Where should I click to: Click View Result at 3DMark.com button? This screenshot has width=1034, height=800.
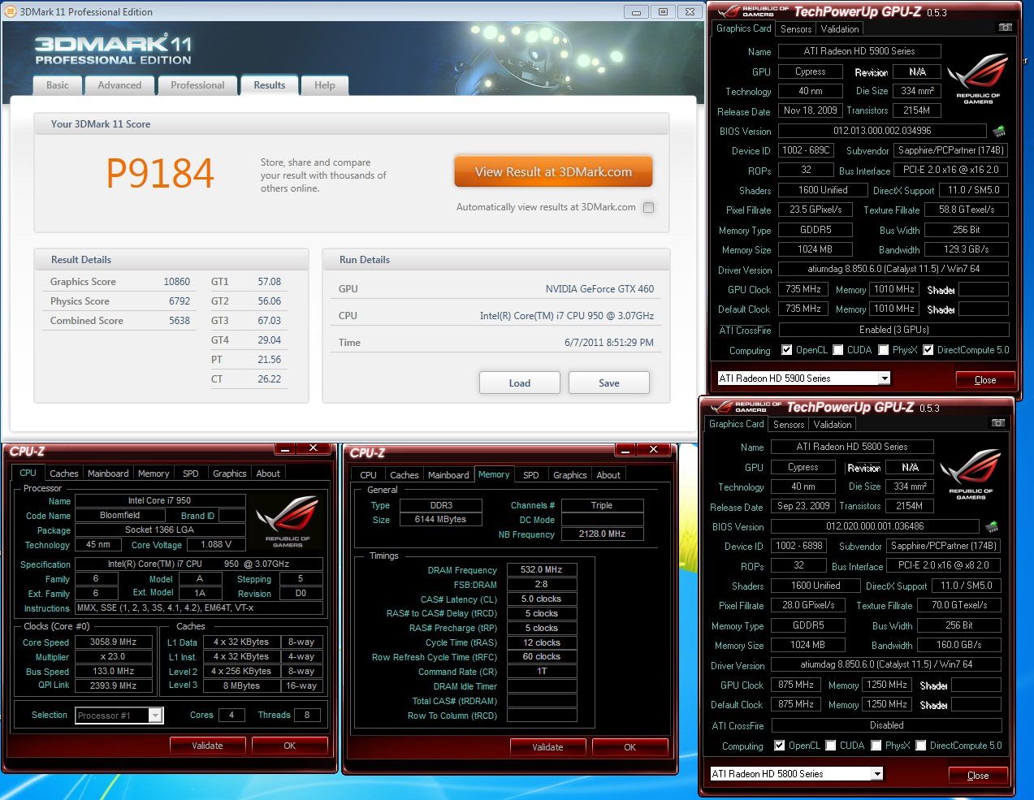553,172
